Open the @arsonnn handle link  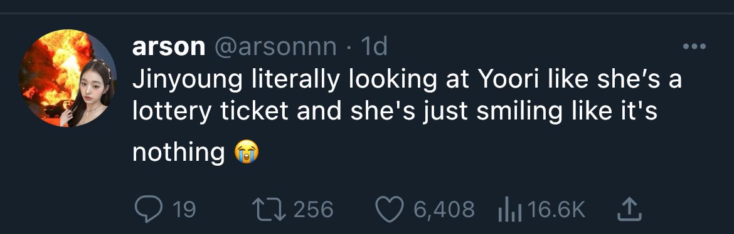pos(275,47)
